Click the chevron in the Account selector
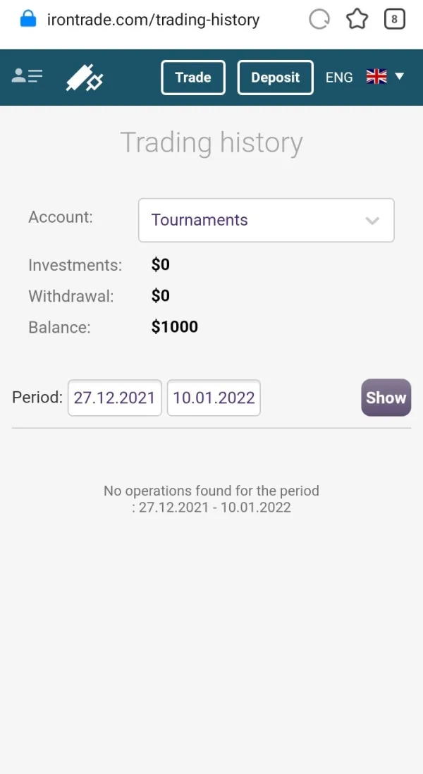Image resolution: width=423 pixels, height=774 pixels. [x=373, y=221]
